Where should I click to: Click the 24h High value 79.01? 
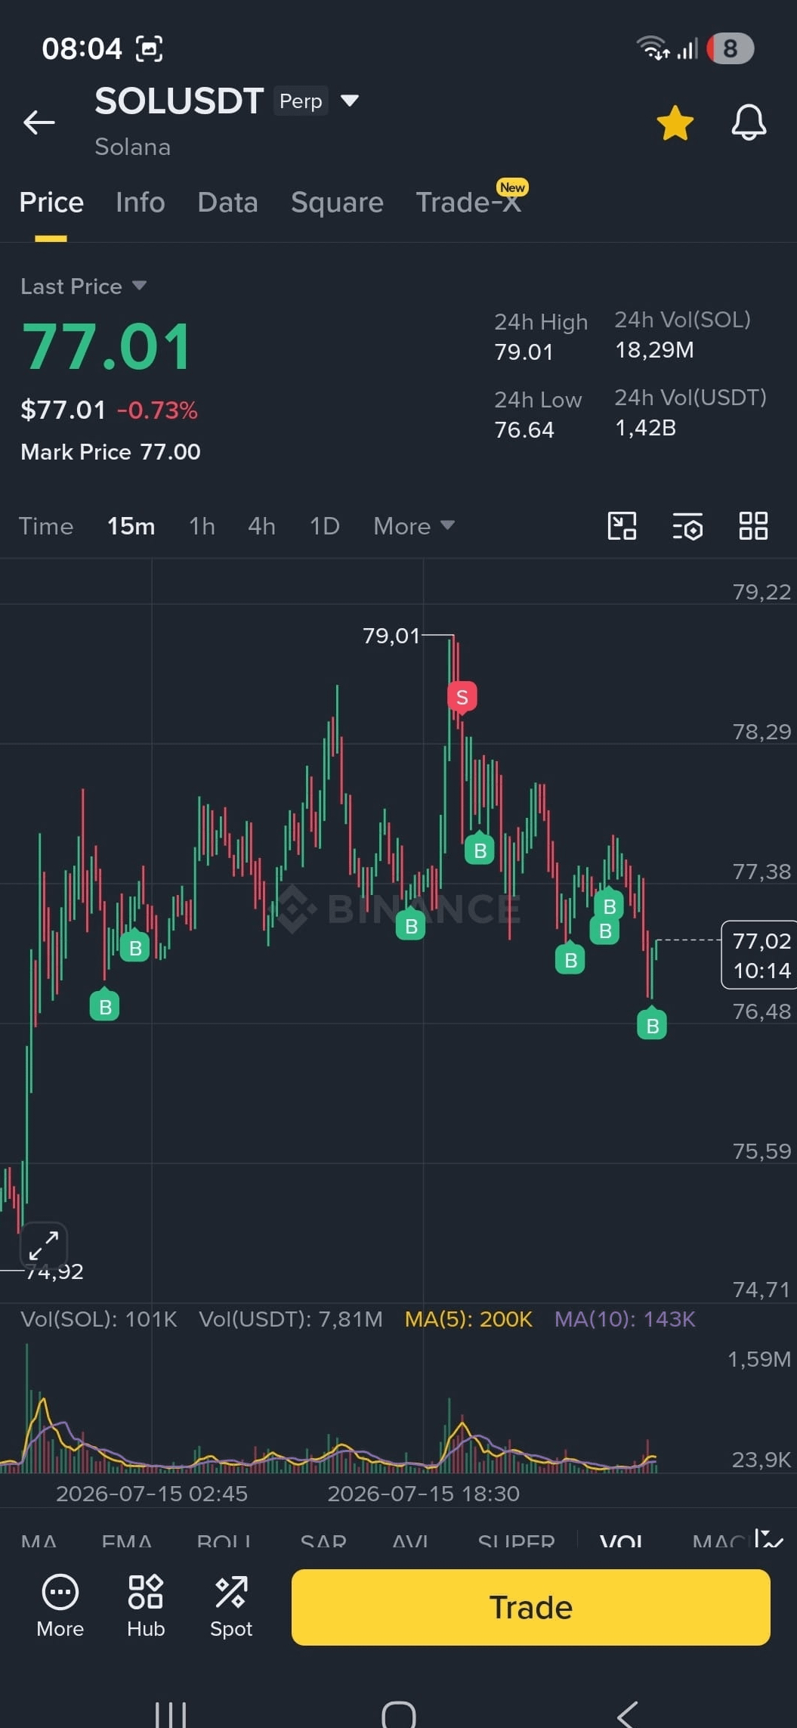pos(524,352)
